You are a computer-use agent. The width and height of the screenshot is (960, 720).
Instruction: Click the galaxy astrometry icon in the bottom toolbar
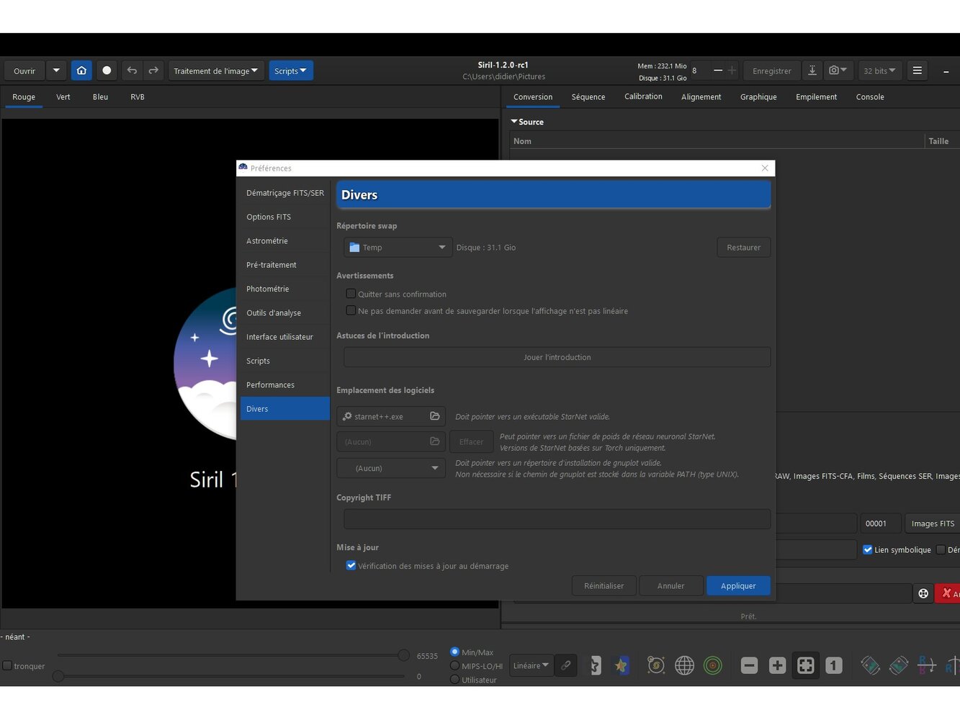656,665
